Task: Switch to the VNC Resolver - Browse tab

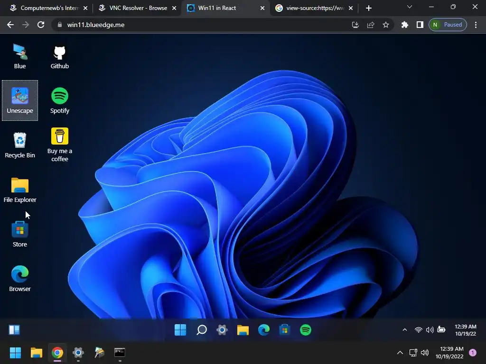Action: click(138, 8)
